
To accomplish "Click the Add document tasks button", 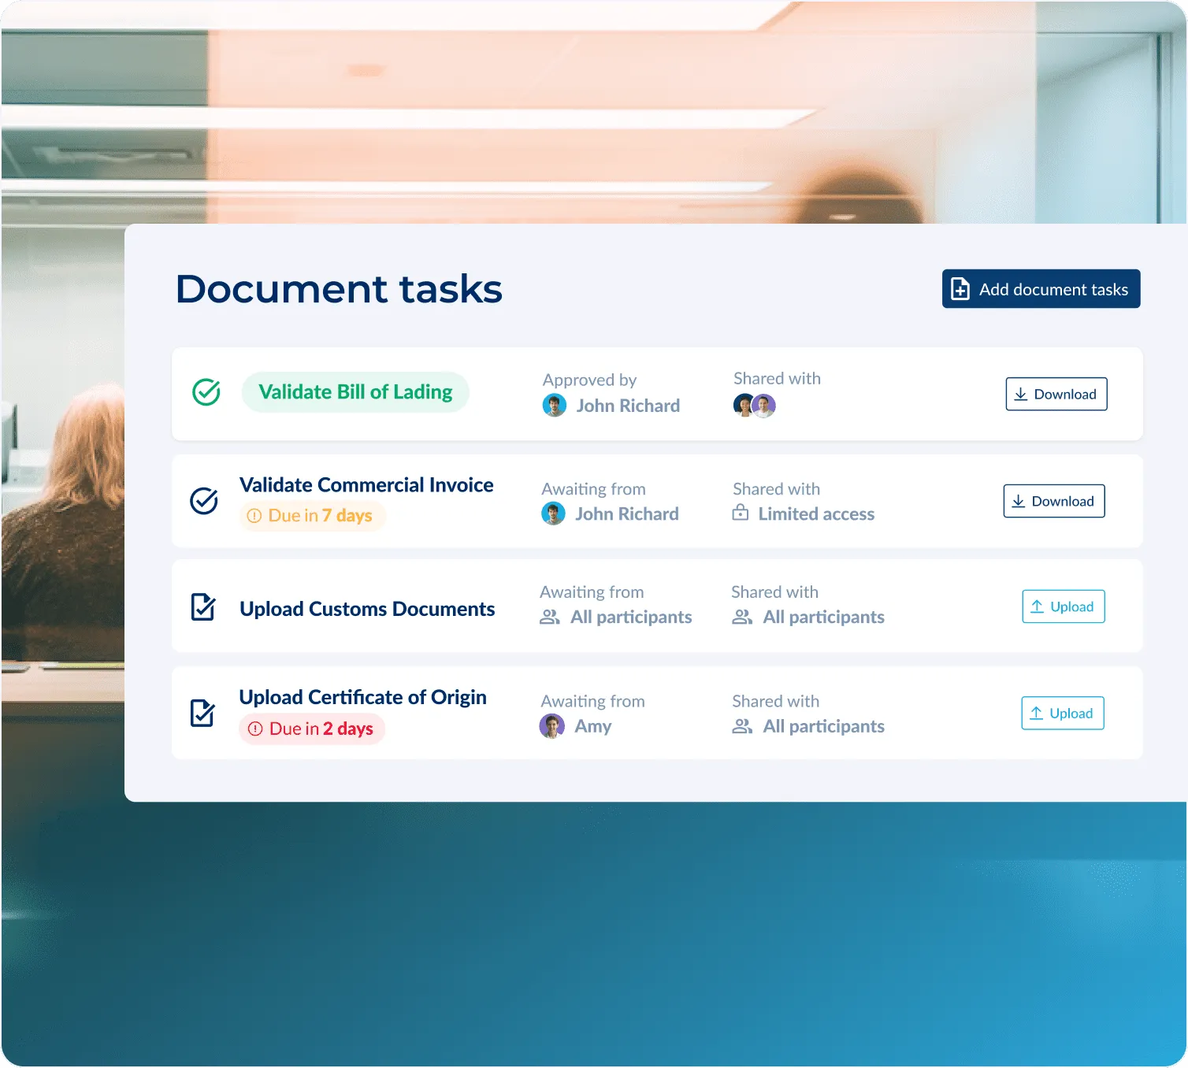I will 1041,289.
